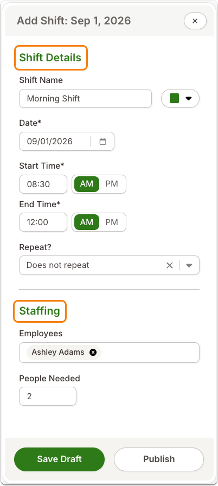Remove Ashley Adams from employees

93,353
